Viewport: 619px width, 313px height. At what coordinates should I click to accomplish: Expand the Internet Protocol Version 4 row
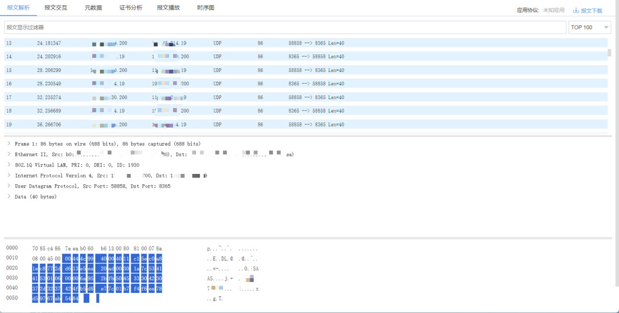tap(9, 176)
